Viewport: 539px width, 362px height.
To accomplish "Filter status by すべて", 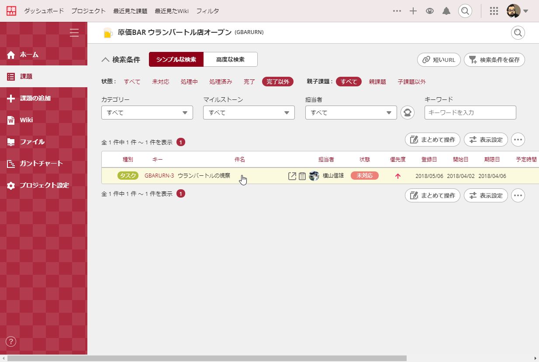I will [132, 82].
